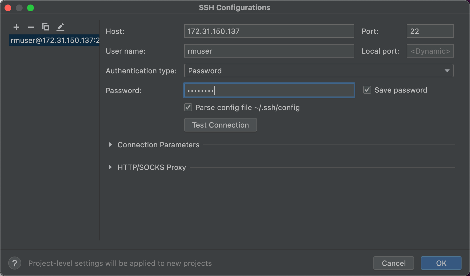
Task: Run Test Connection
Action: point(220,125)
